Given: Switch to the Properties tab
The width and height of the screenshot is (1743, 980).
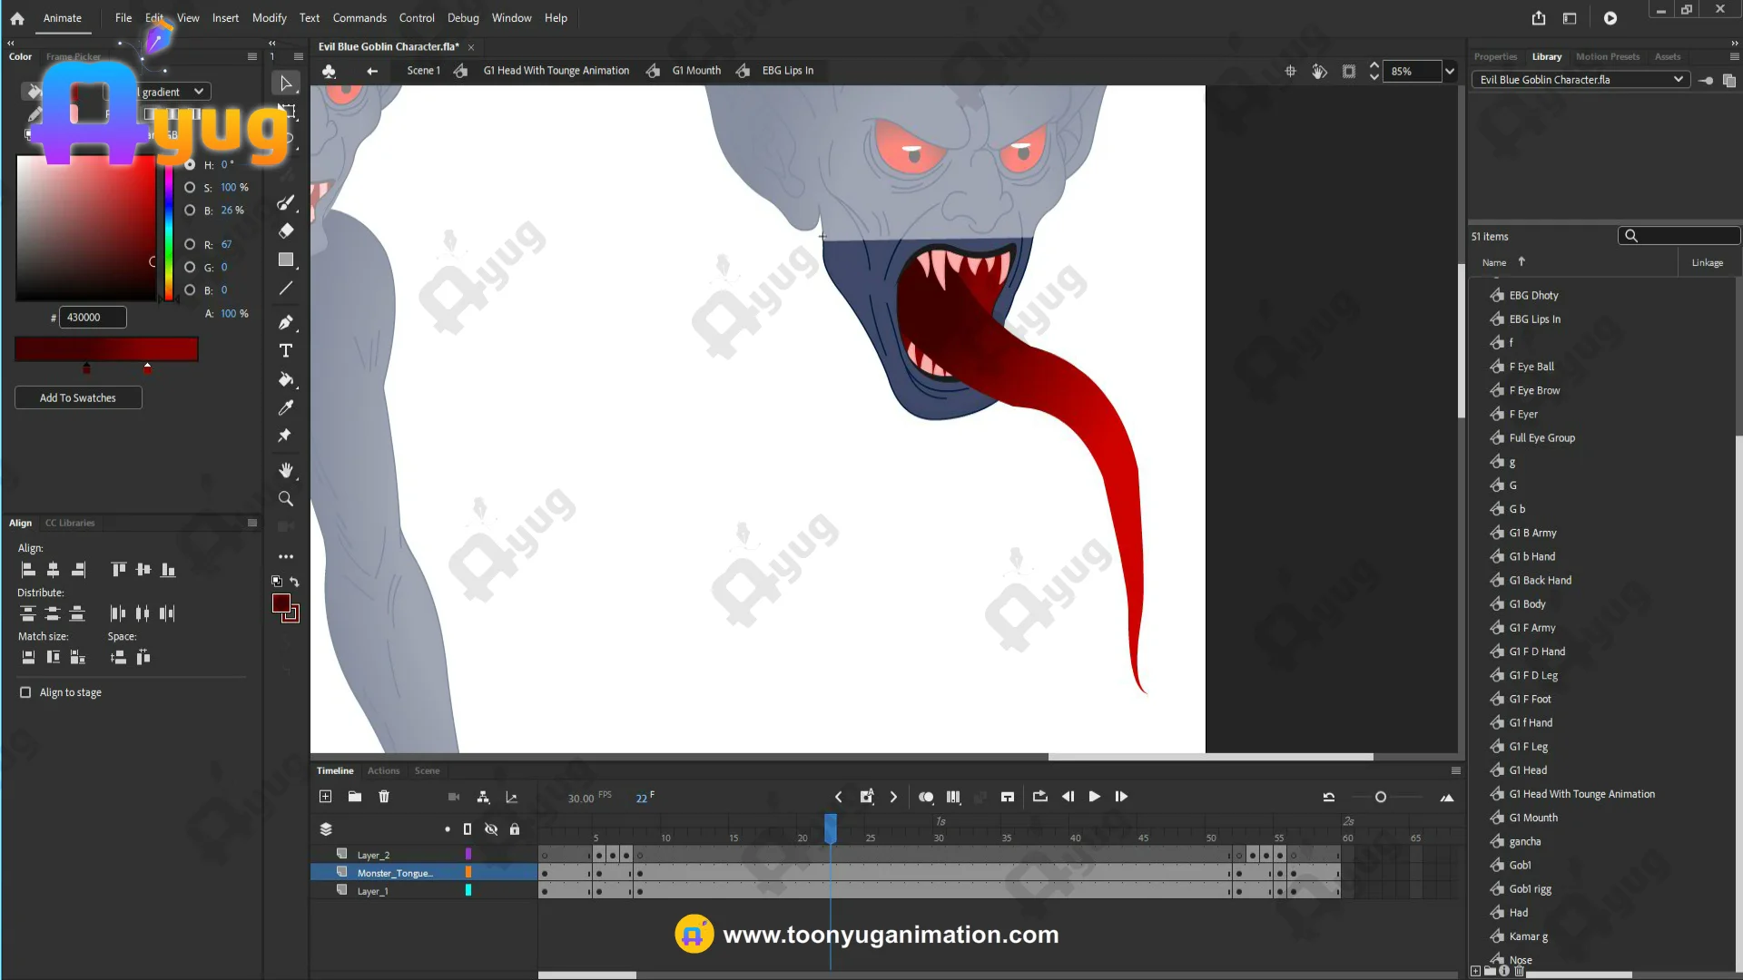Looking at the screenshot, I should (x=1495, y=56).
